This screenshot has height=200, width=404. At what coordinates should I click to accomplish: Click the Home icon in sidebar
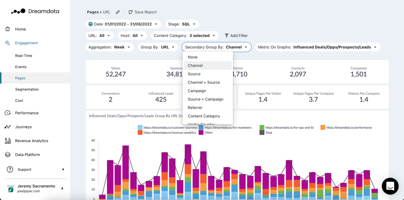[8, 29]
